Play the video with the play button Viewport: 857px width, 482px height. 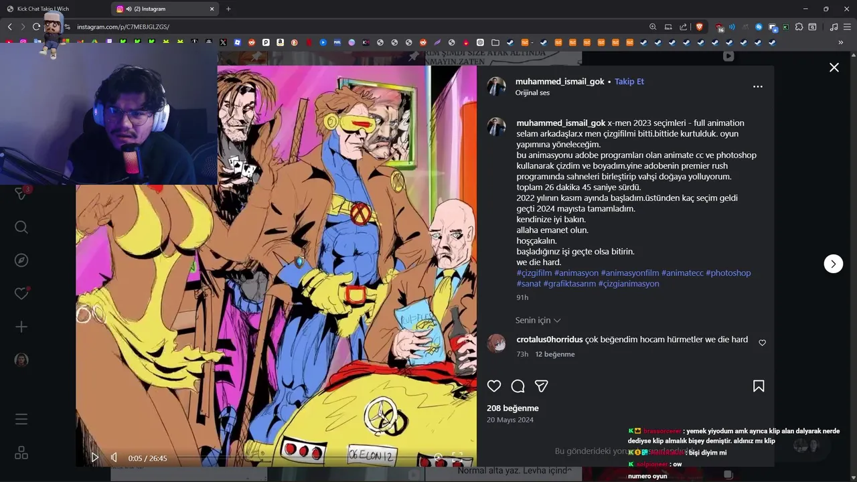[95, 458]
